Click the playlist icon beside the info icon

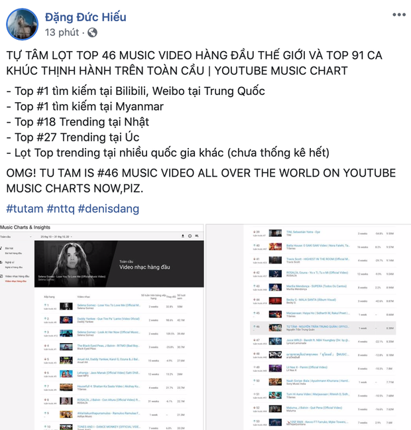pos(197,236)
